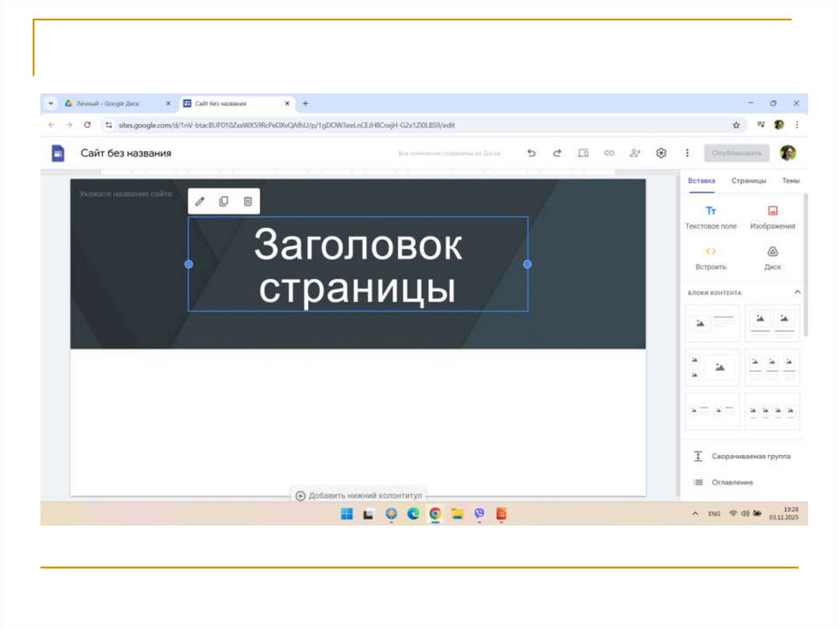839x629 pixels.
Task: Duplicate the header text block
Action: click(224, 202)
